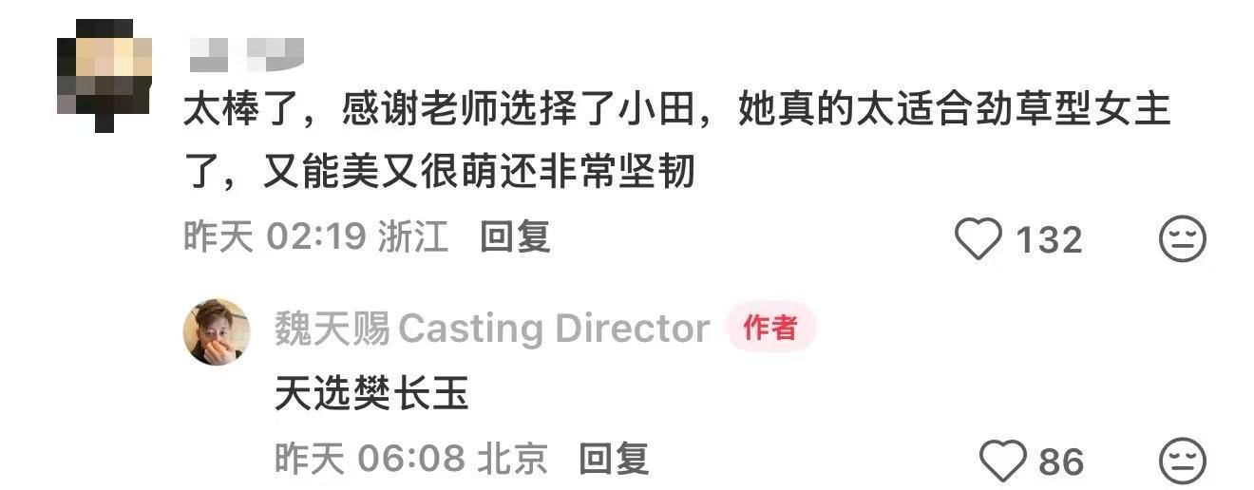The image size is (1254, 490).
Task: Reply to the comment from 北京
Action: click(x=614, y=460)
